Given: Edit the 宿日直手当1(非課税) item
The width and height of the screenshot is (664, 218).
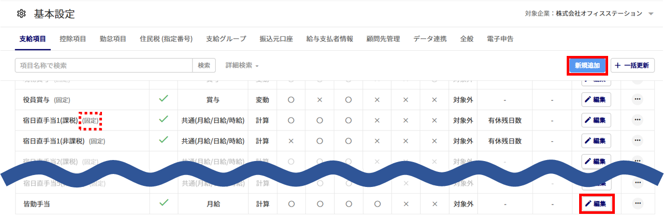Looking at the screenshot, I should 596,140.
